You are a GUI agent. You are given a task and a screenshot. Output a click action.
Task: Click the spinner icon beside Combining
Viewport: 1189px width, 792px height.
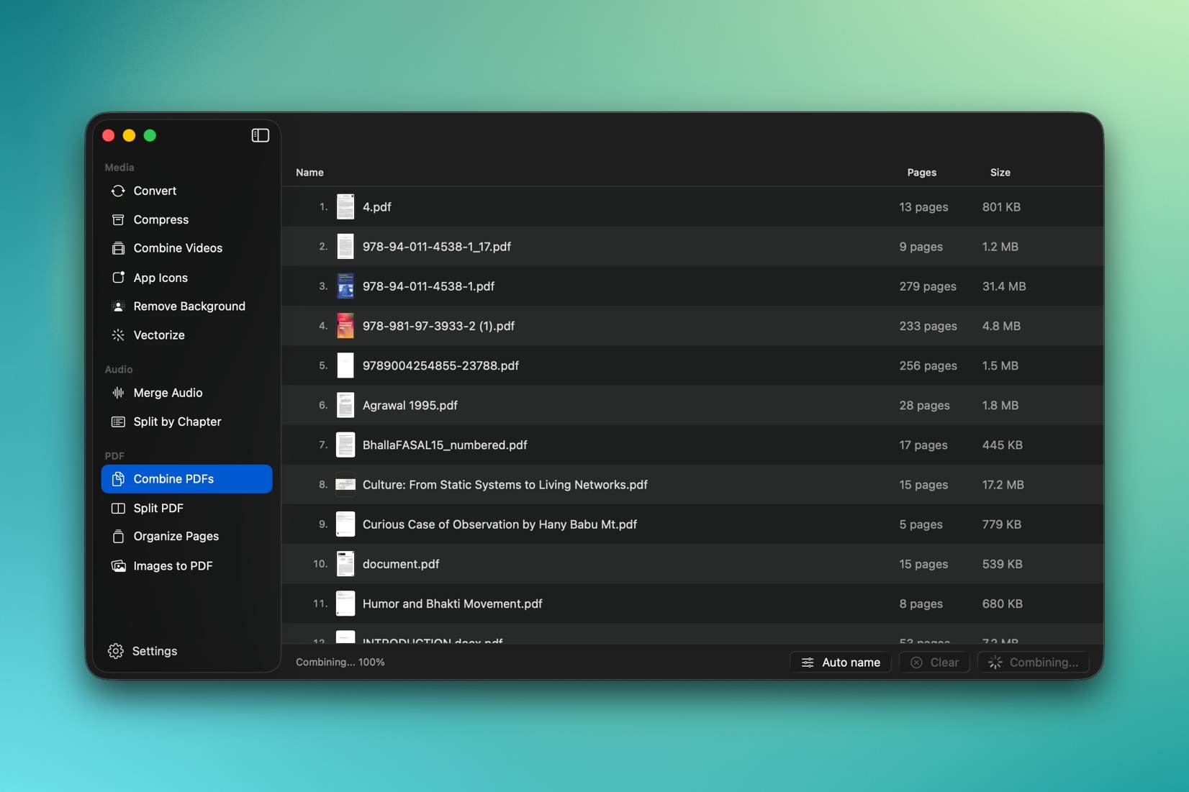pos(995,663)
